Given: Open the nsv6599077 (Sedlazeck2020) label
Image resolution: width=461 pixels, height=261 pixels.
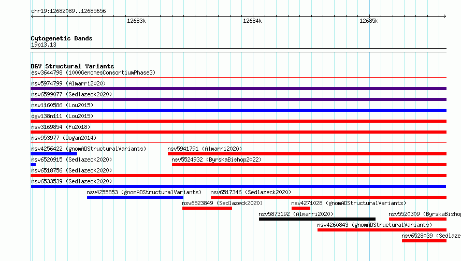Looking at the screenshot, I should 71,94.
